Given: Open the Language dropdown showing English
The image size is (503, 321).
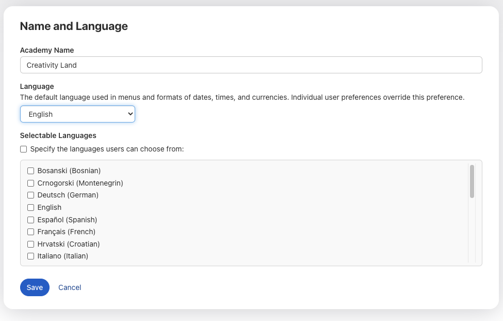Looking at the screenshot, I should tap(77, 114).
